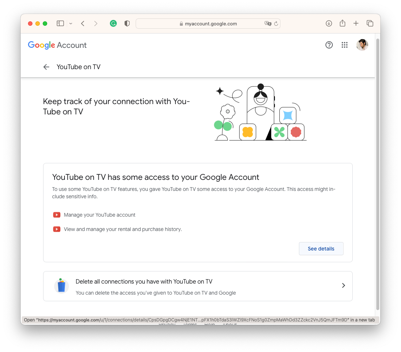Click the See details button
Viewport: 401px width, 352px height.
pos(321,249)
